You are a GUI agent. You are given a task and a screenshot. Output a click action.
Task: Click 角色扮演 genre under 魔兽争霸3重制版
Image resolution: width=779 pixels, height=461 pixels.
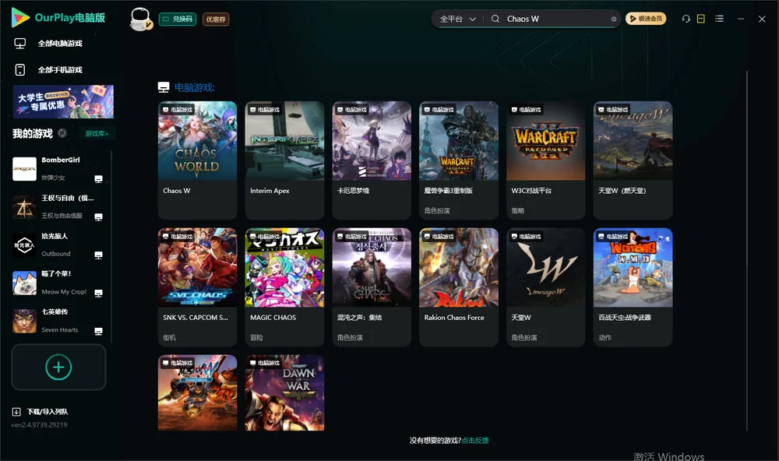pyautogui.click(x=437, y=210)
